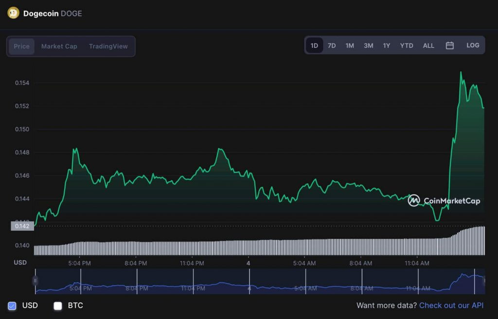Switch to YTD range
Screen dimensions: 498x319
coord(407,46)
